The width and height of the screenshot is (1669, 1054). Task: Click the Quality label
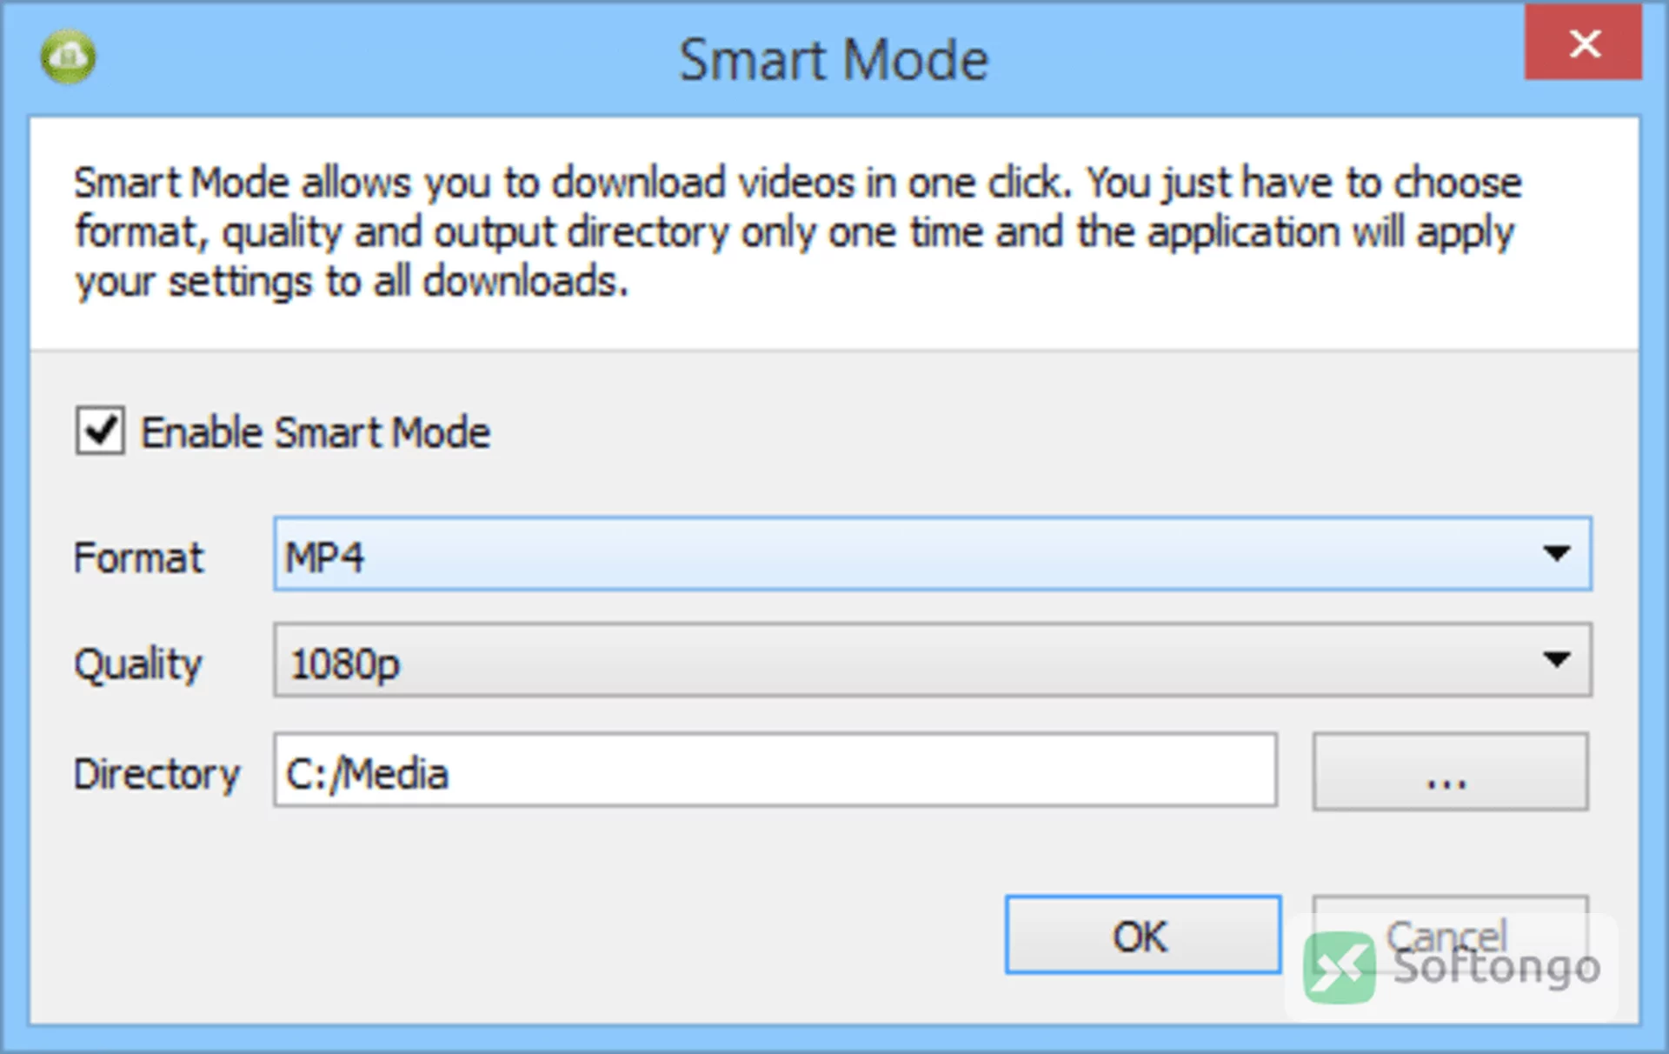pos(138,665)
